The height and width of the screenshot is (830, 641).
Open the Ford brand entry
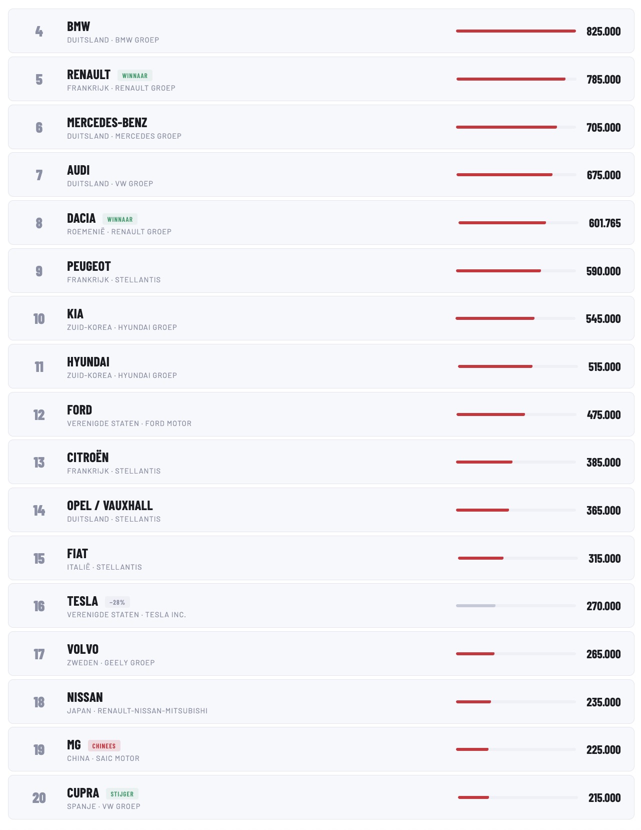[79, 410]
